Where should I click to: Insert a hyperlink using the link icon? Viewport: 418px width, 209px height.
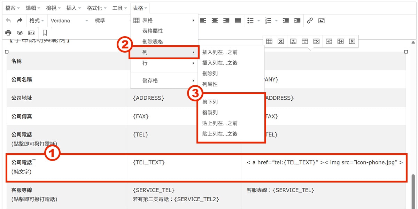point(310,20)
